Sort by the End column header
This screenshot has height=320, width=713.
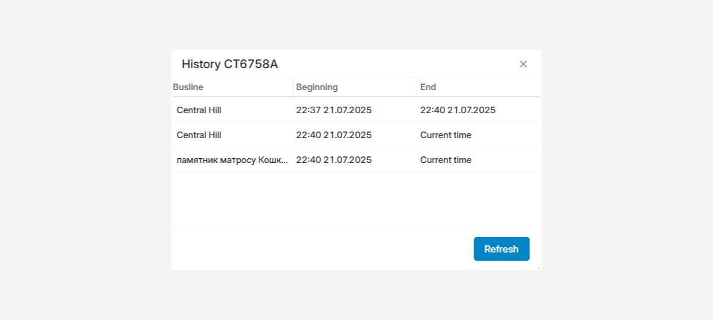click(x=428, y=87)
